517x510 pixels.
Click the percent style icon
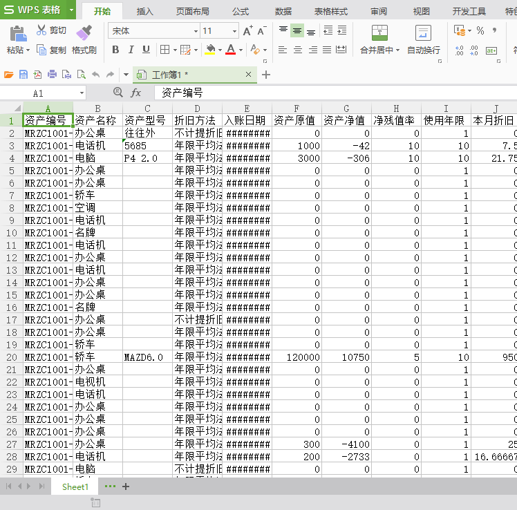click(x=480, y=30)
